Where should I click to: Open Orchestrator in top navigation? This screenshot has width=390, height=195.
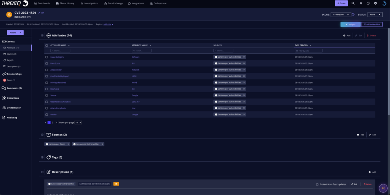pos(158,3)
